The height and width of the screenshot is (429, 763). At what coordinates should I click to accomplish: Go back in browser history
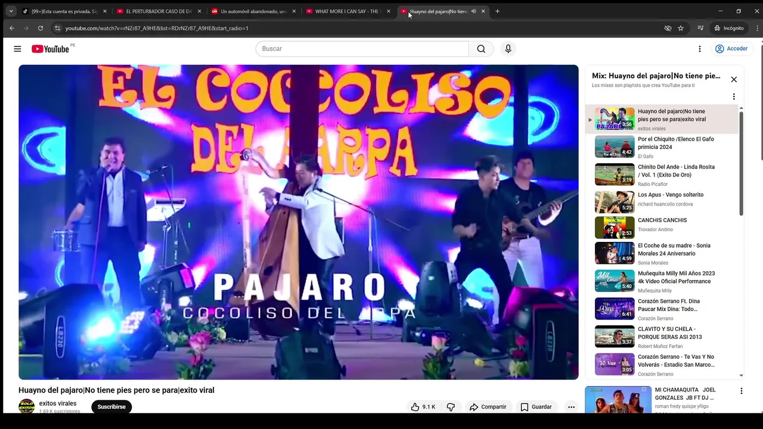point(11,28)
